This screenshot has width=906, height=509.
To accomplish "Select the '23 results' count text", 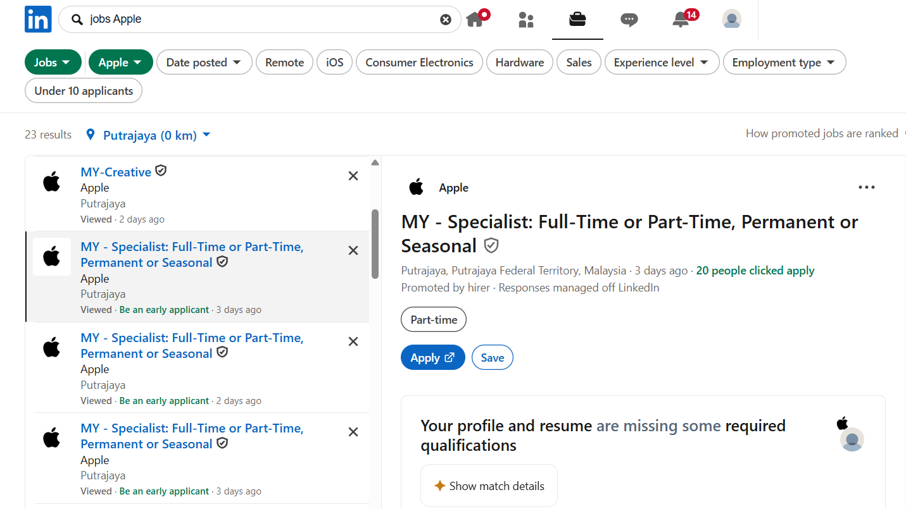I will tap(48, 135).
